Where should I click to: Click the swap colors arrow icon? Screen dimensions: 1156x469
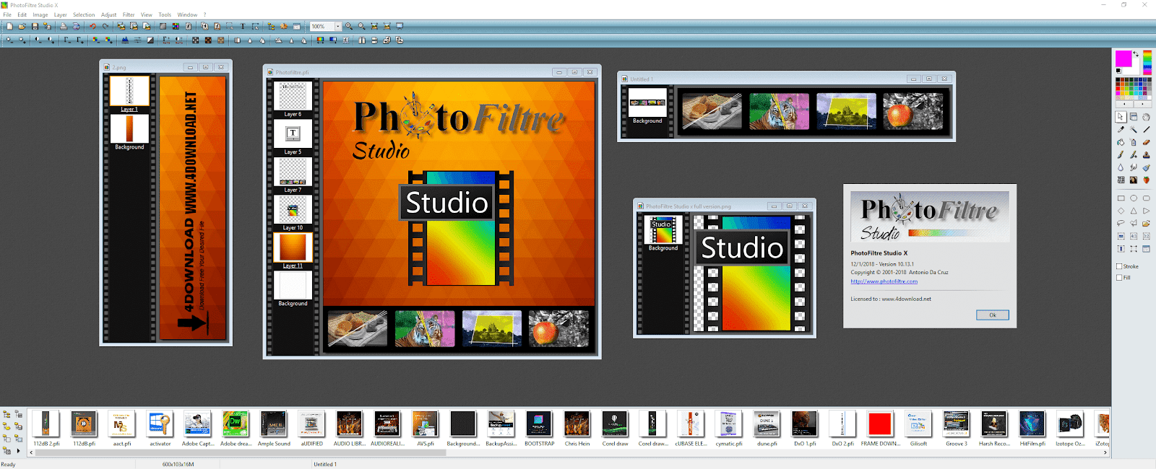(1136, 53)
